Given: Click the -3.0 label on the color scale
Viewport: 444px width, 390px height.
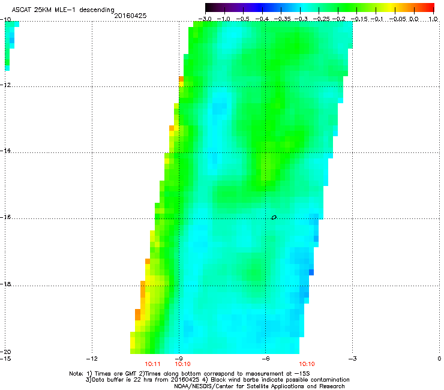Looking at the screenshot, I should click(205, 19).
